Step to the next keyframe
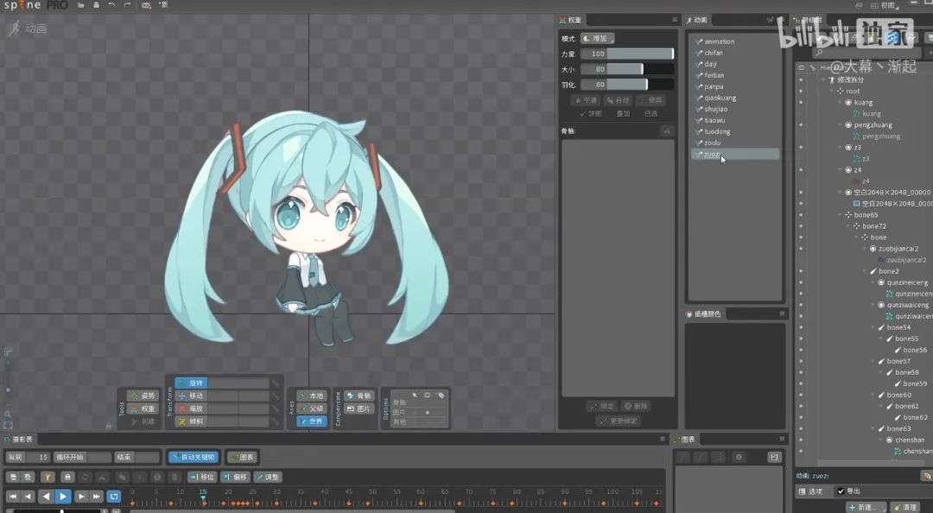Screen dimensions: 933x513 [x=81, y=497]
